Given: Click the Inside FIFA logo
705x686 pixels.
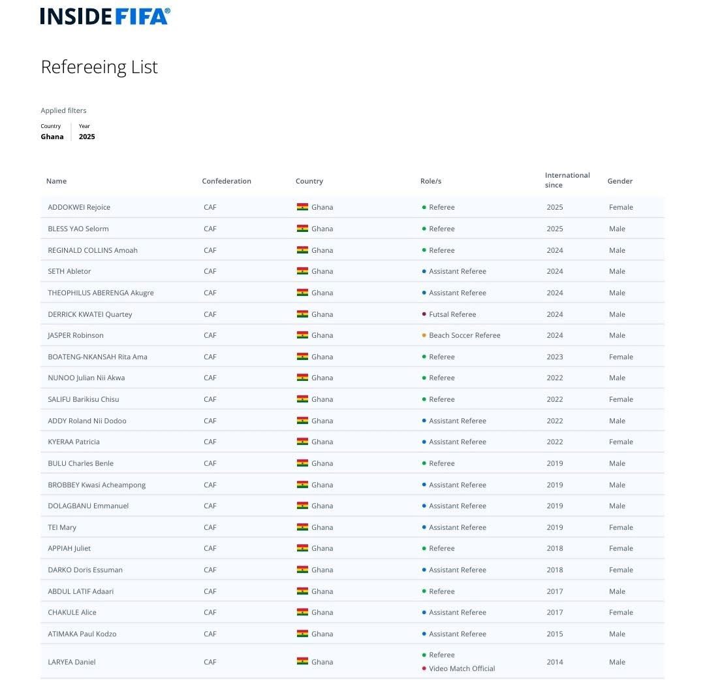Looking at the screenshot, I should (105, 16).
